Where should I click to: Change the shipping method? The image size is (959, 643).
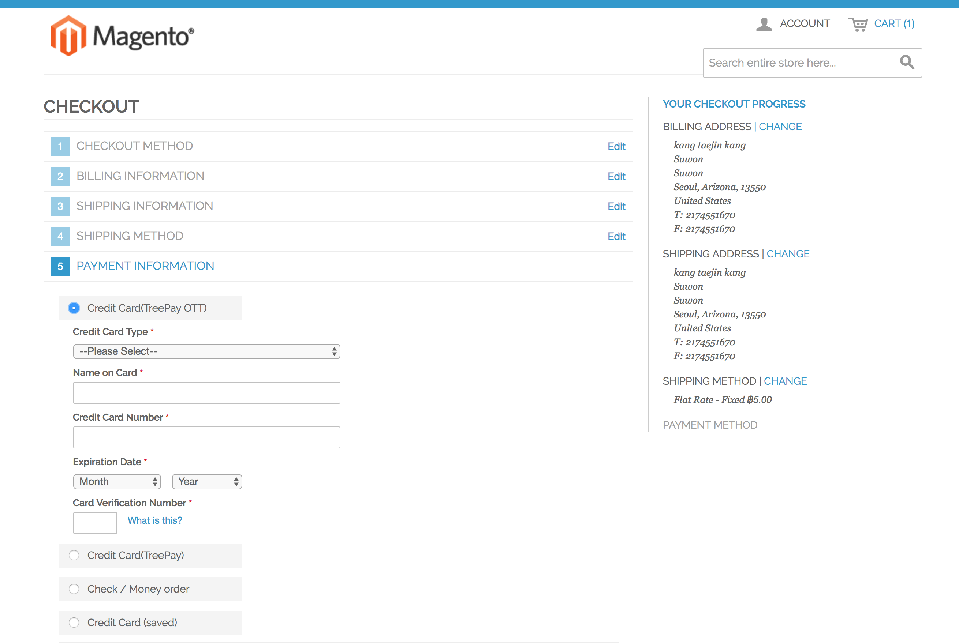[x=785, y=381]
